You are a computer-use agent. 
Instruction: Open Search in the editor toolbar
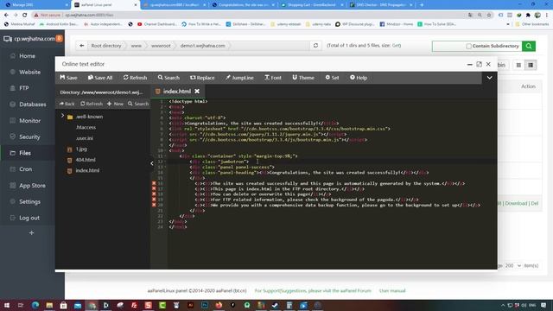(168, 78)
